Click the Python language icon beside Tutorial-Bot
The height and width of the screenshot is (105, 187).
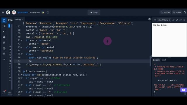click(x=43, y=12)
